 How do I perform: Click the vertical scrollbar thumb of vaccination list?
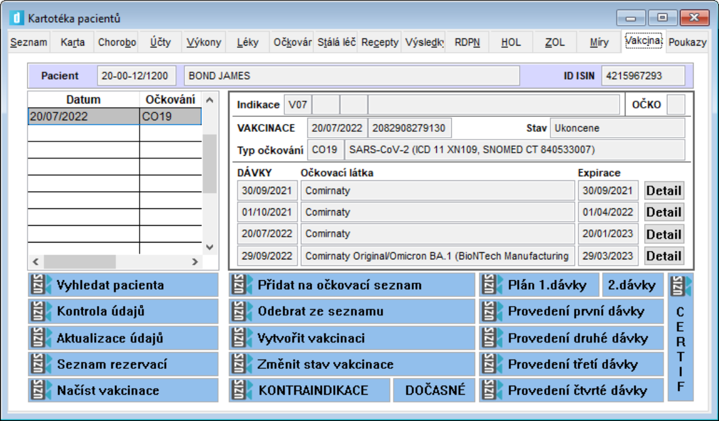tap(209, 163)
